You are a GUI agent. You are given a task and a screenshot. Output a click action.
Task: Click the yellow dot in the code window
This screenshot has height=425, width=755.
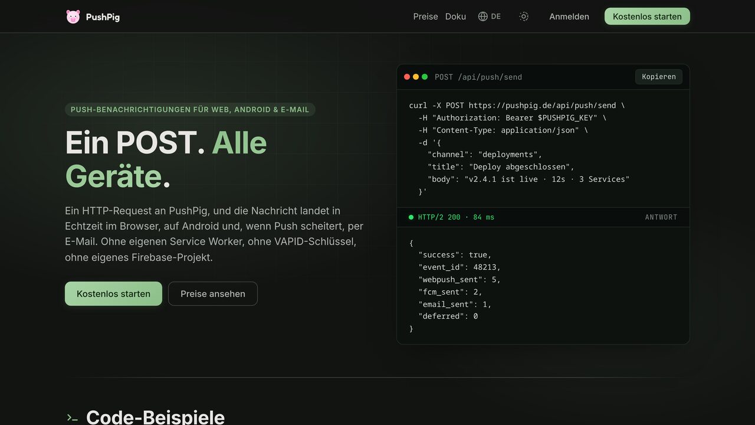[x=416, y=77]
